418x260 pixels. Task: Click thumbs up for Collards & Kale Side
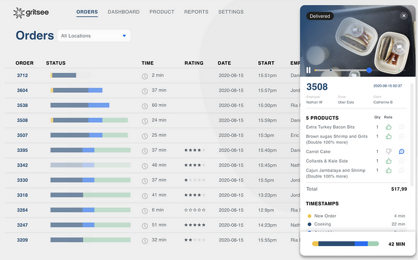[x=388, y=161]
